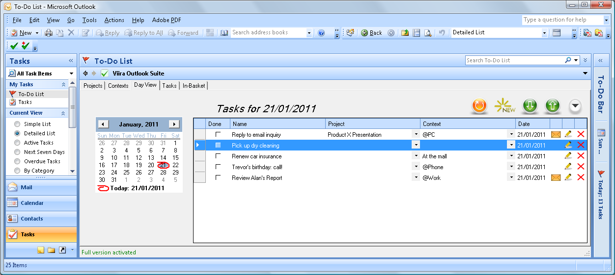Edit Renew car insurance with the pencil icon
Image resolution: width=615 pixels, height=275 pixels.
(x=568, y=156)
